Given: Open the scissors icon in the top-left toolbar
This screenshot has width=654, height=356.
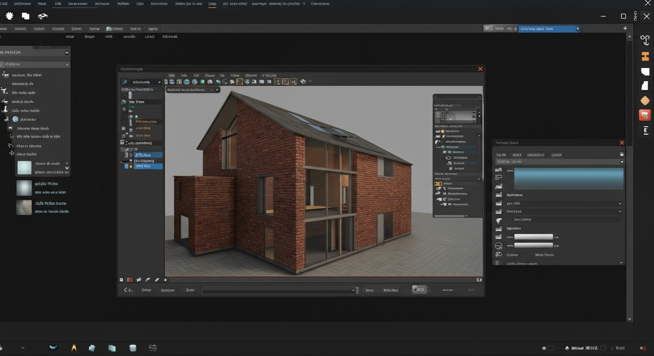Looking at the screenshot, I should (42, 16).
